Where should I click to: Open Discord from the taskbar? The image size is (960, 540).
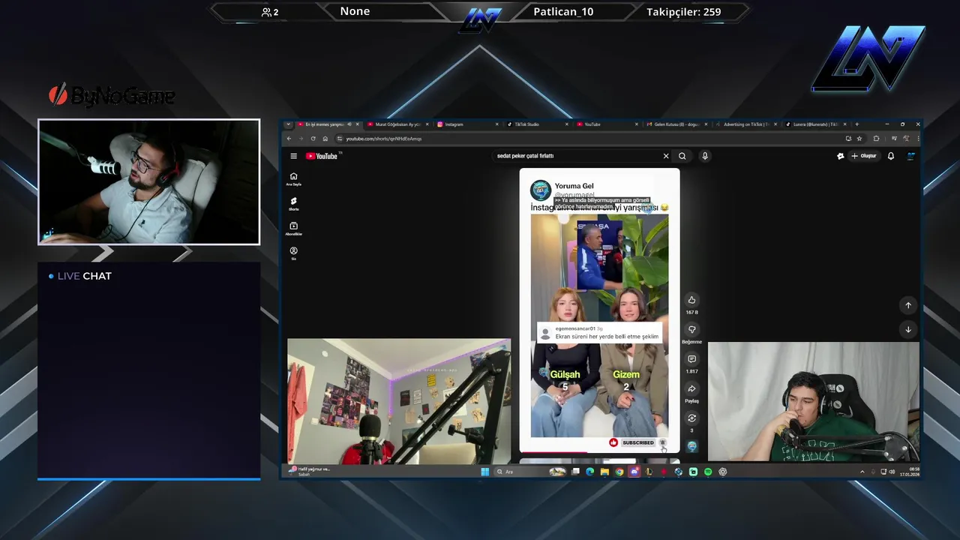[634, 472]
